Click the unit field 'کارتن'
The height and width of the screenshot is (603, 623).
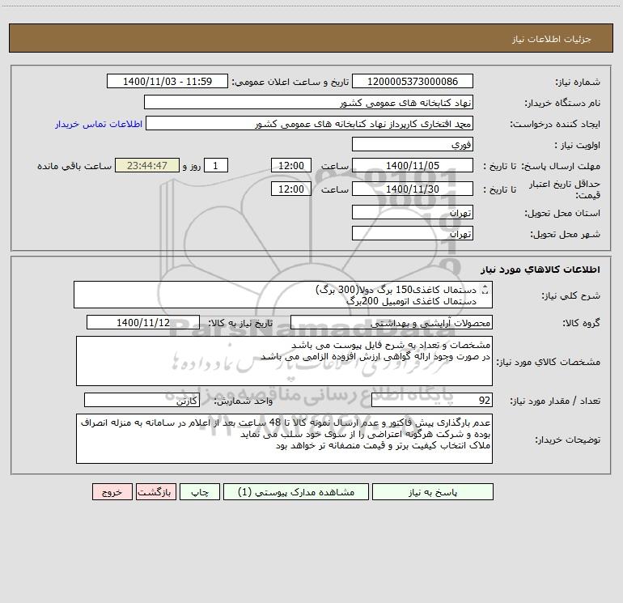142,400
